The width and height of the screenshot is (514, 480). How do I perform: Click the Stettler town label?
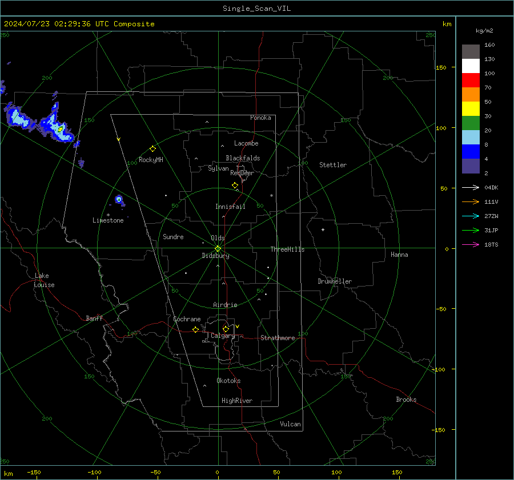(333, 165)
